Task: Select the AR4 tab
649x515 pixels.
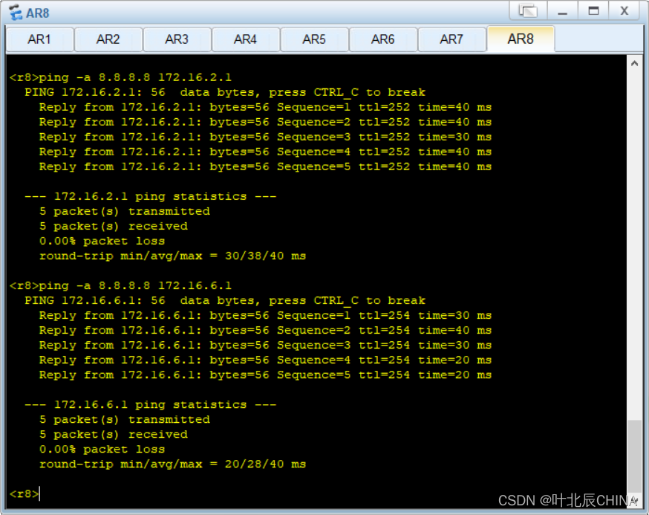Action: [246, 39]
